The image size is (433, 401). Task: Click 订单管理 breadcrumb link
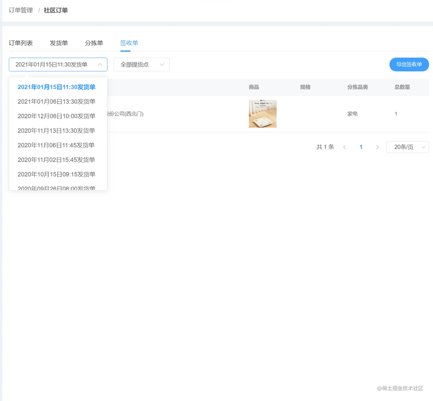[21, 10]
